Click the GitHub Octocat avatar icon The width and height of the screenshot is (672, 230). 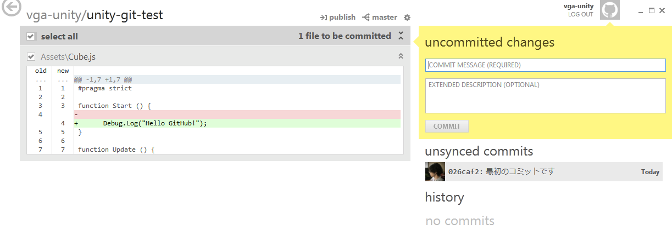610,10
